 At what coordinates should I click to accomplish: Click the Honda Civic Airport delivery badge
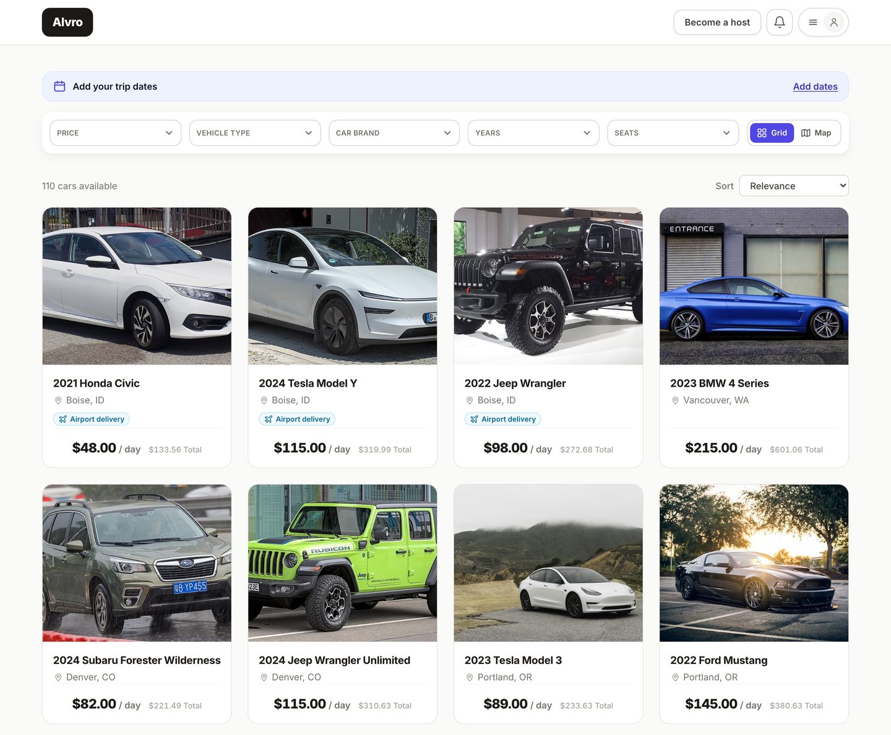click(91, 419)
